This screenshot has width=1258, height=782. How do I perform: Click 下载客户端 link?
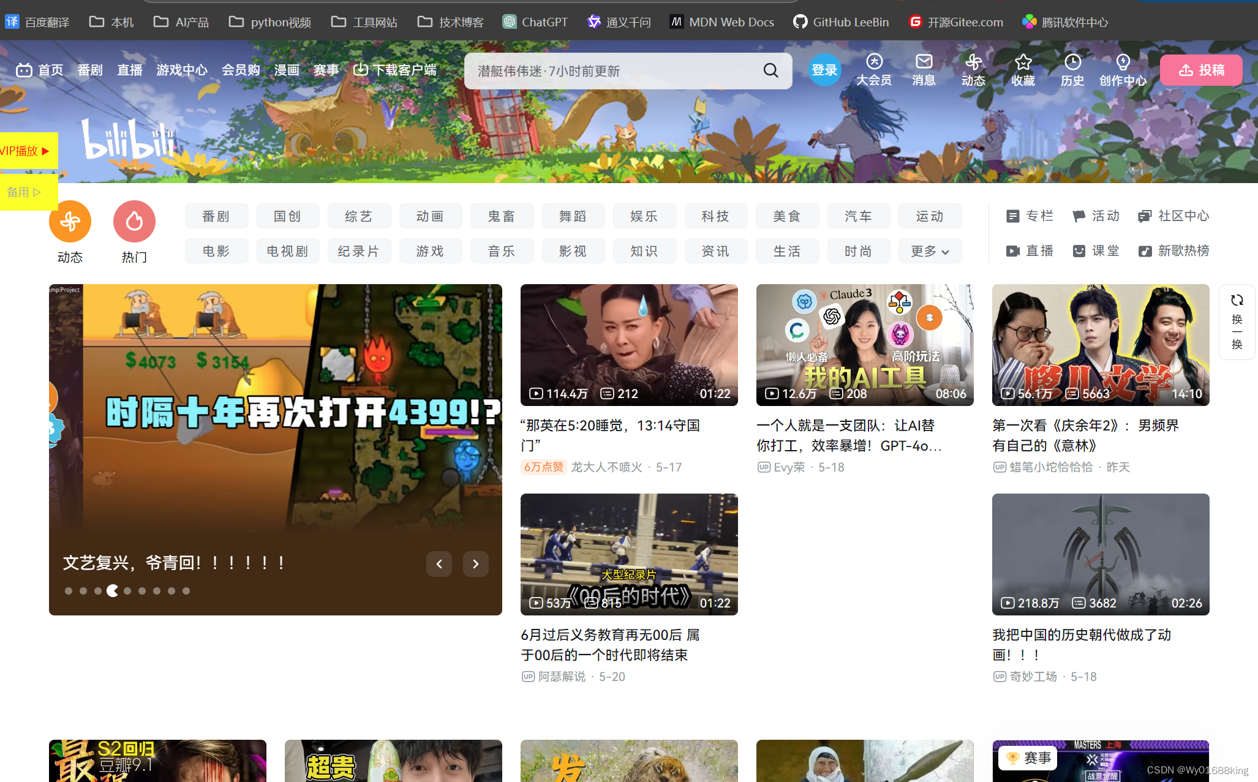pyautogui.click(x=395, y=70)
